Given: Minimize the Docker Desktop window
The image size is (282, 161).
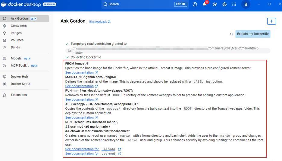Looking at the screenshot, I should (x=259, y=4).
